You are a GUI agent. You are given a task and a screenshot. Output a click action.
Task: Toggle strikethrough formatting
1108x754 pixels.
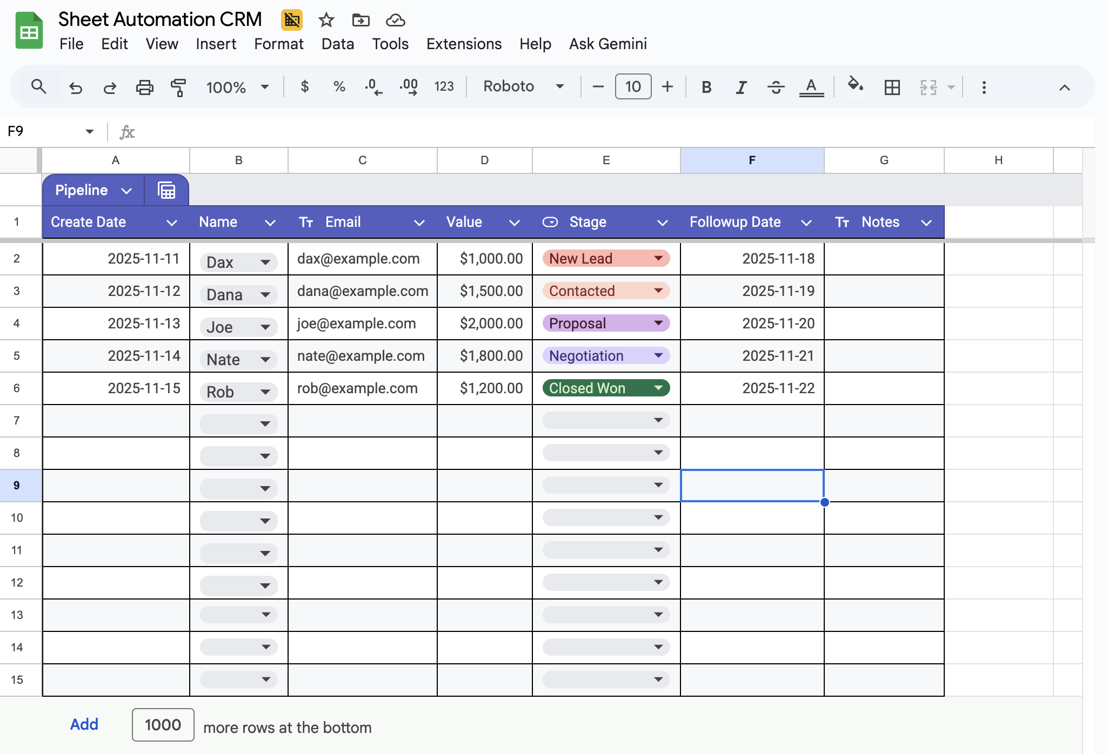[776, 87]
